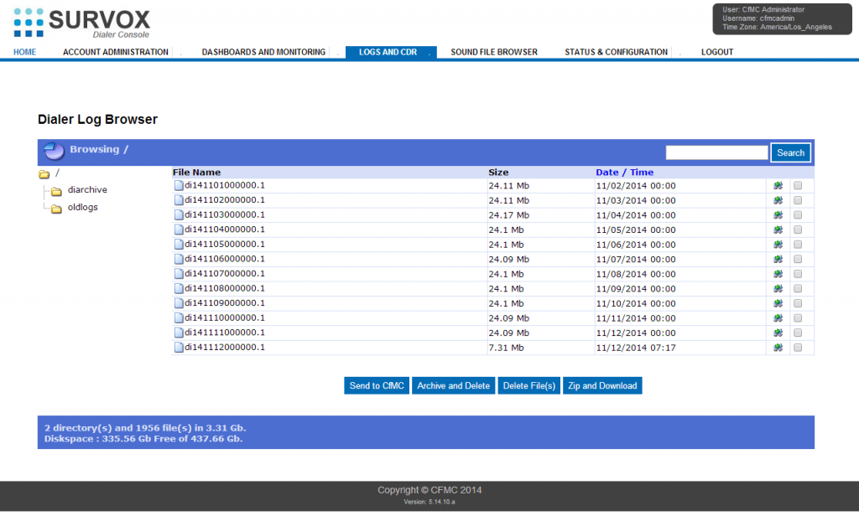Click the Archive and Delete button
The width and height of the screenshot is (859, 516).
point(453,385)
